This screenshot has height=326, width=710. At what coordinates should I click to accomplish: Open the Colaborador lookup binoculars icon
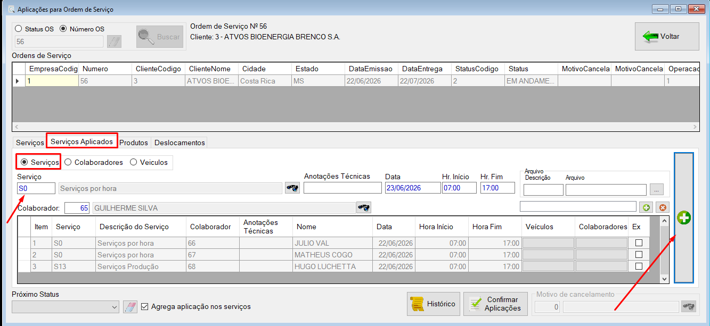click(364, 207)
